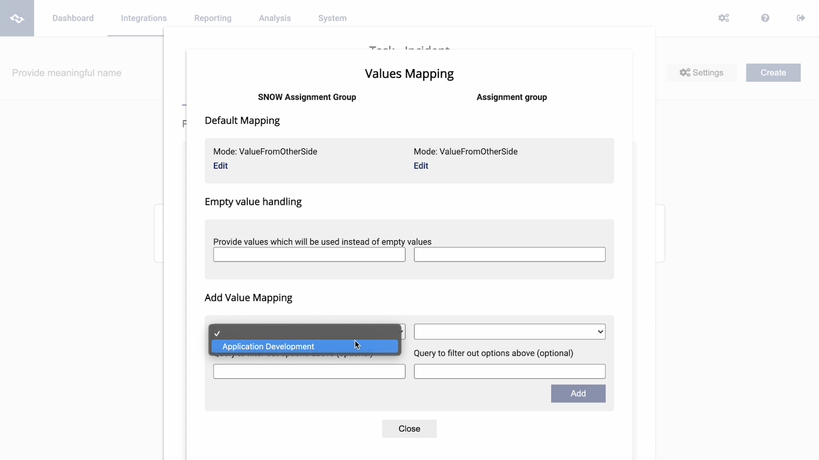
Task: Open the System menu
Action: pos(332,18)
